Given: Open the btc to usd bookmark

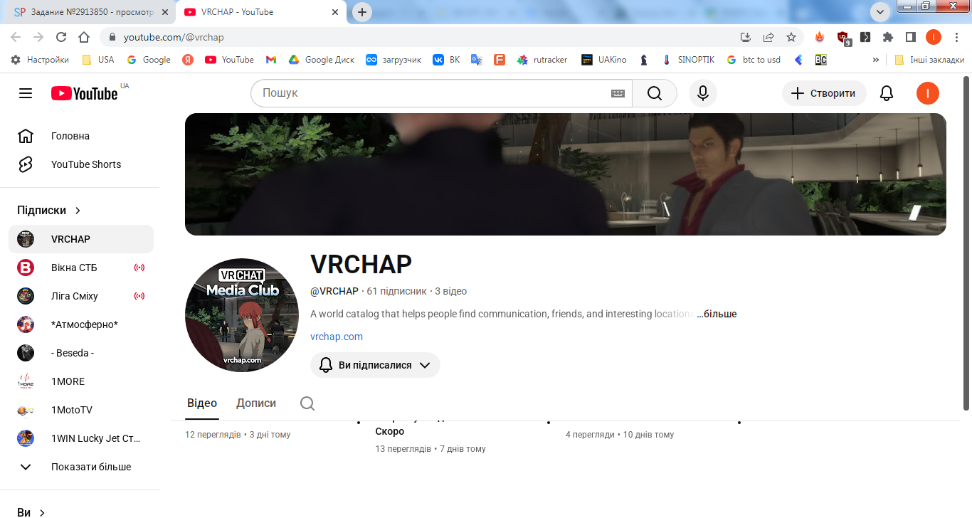Looking at the screenshot, I should [754, 60].
